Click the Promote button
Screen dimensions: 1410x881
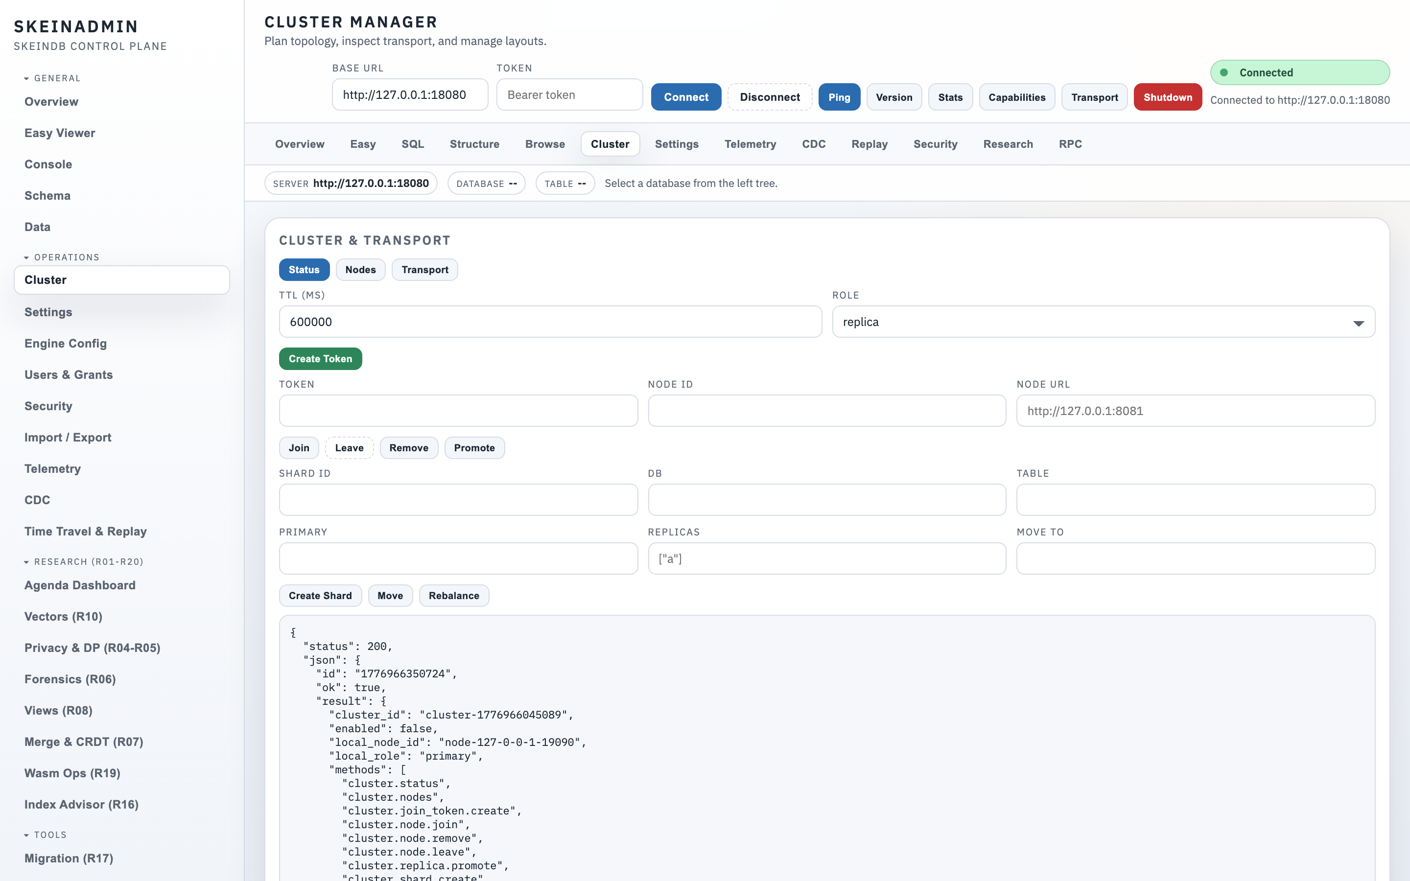pos(474,448)
